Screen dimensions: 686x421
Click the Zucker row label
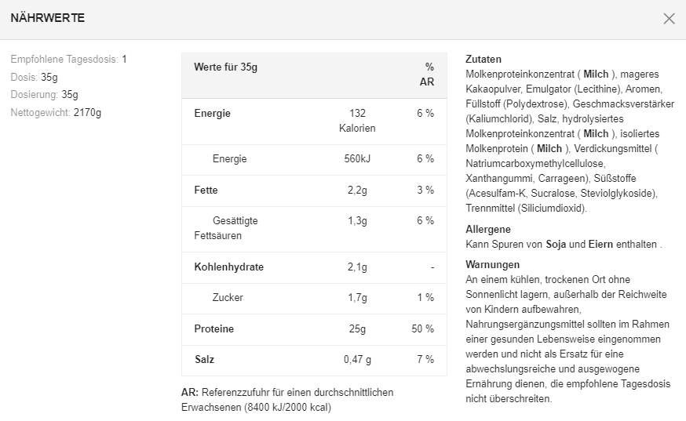tap(228, 297)
